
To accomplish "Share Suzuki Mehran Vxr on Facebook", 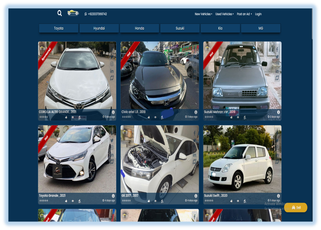I will [277, 49].
